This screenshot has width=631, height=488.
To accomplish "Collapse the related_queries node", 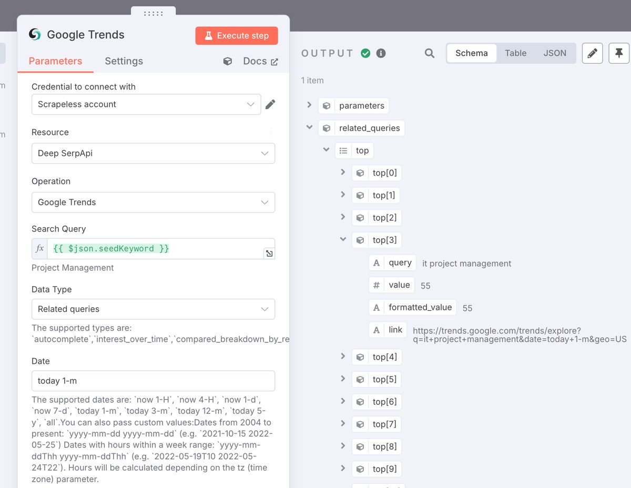I will click(x=309, y=128).
